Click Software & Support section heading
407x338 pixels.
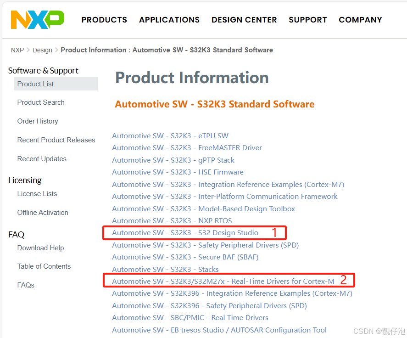pyautogui.click(x=43, y=71)
